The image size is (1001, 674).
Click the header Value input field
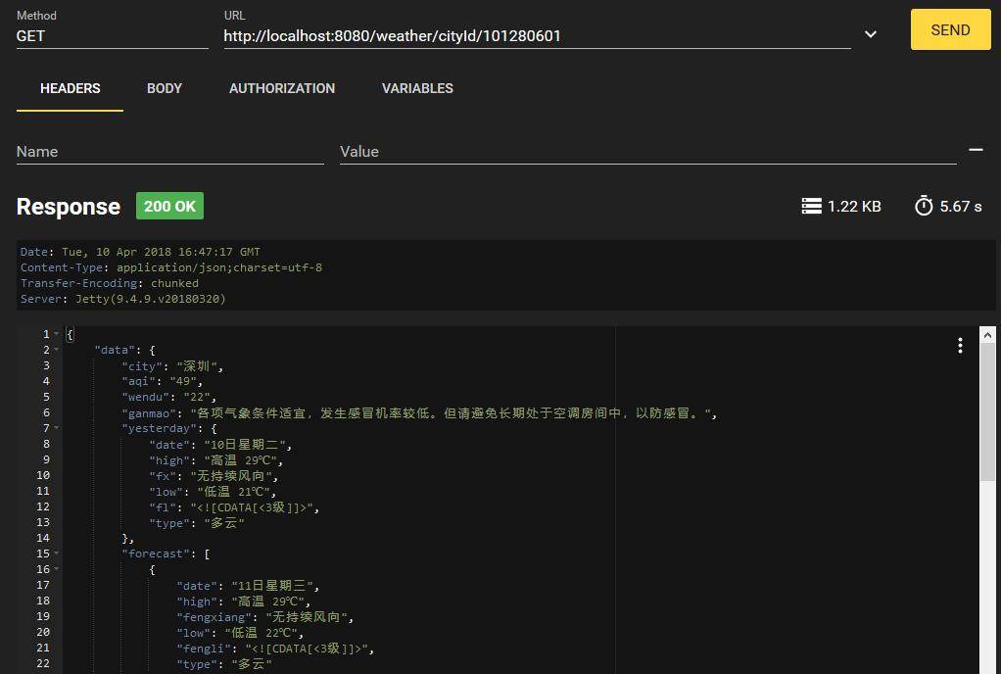click(x=648, y=151)
